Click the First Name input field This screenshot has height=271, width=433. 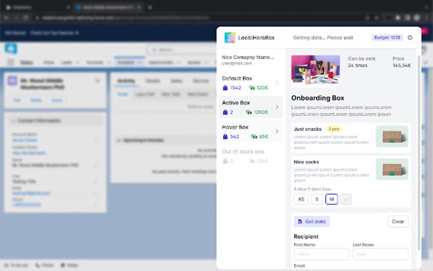pos(321,254)
